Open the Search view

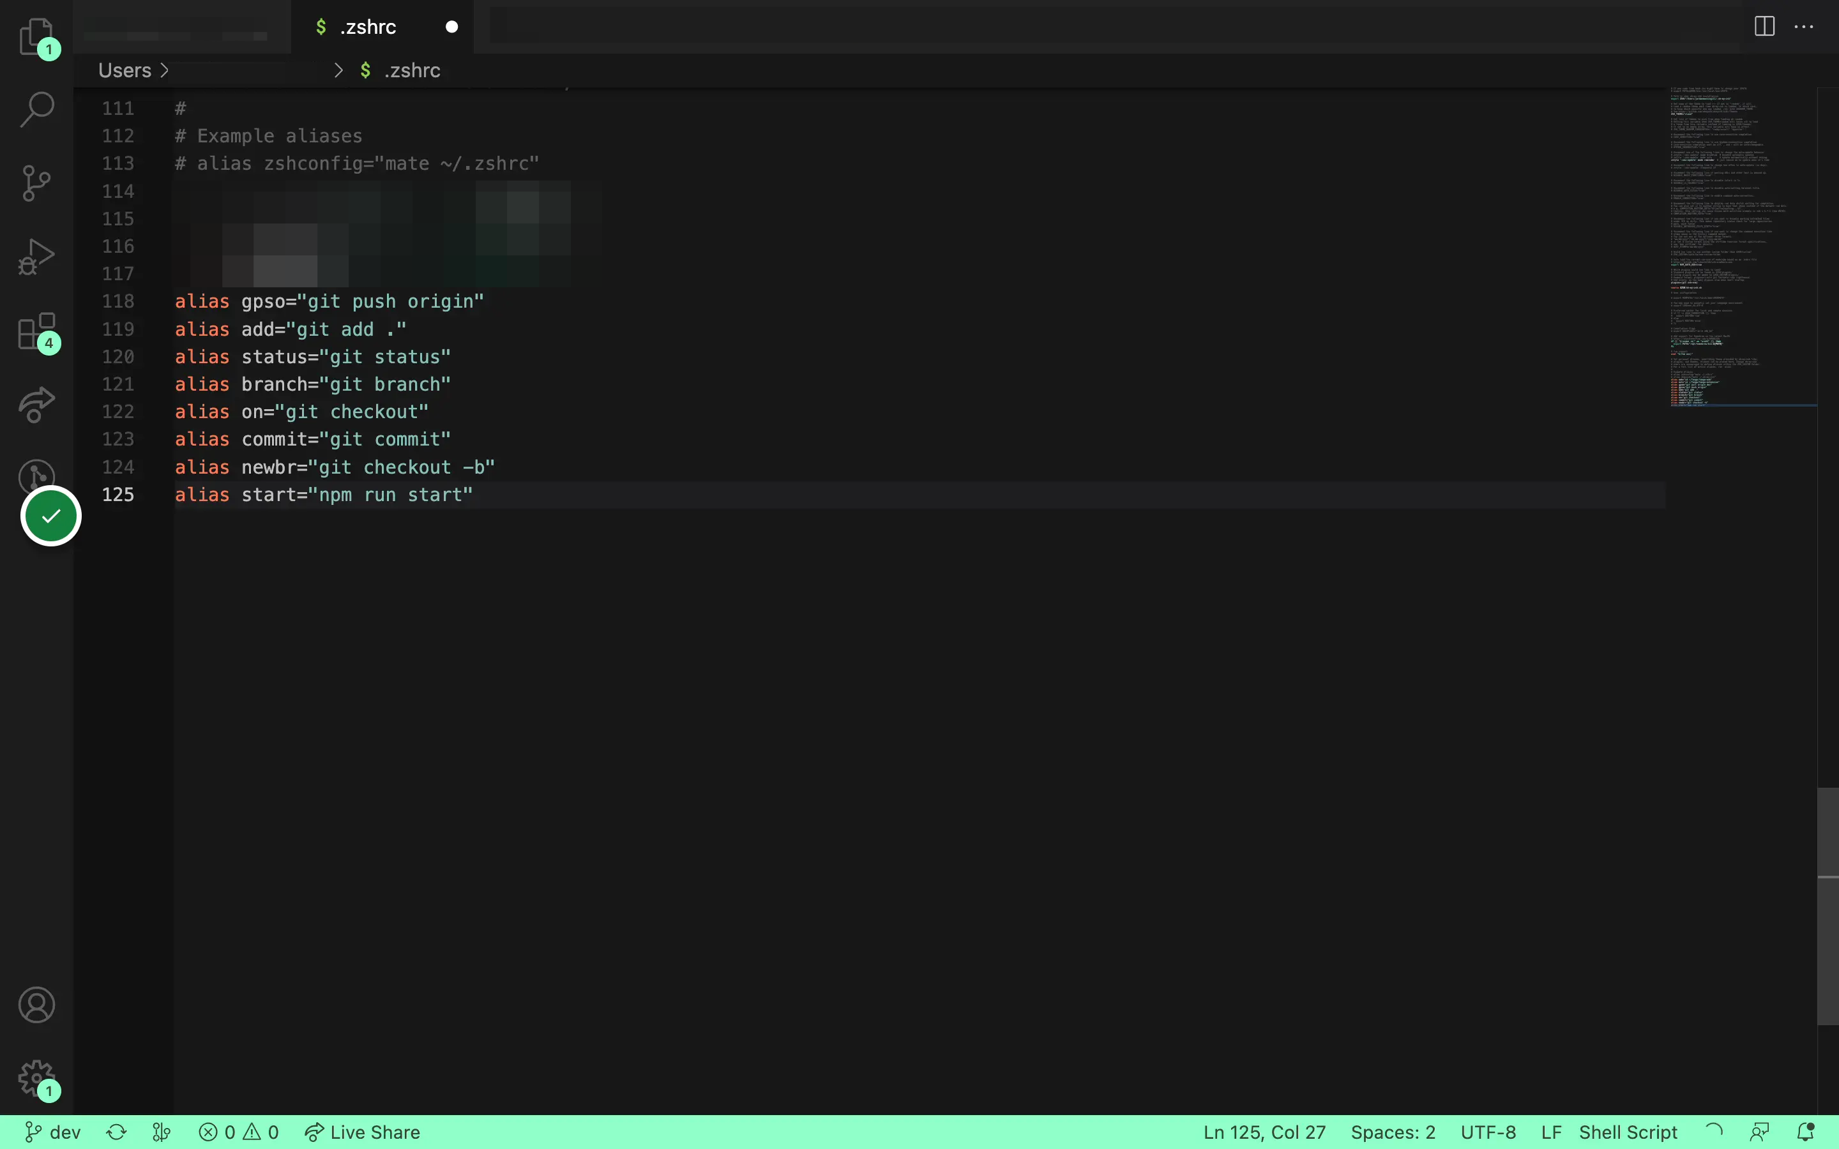point(36,109)
